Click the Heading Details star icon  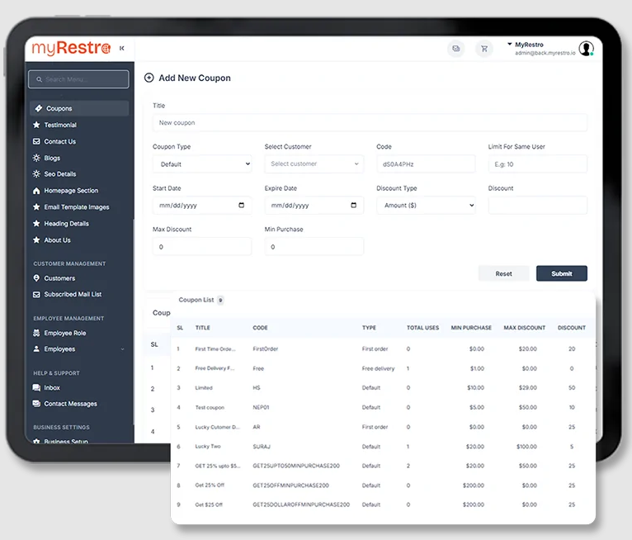point(36,224)
